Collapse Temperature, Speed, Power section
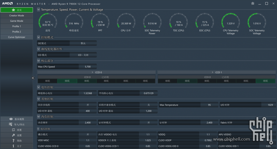 [38, 10]
